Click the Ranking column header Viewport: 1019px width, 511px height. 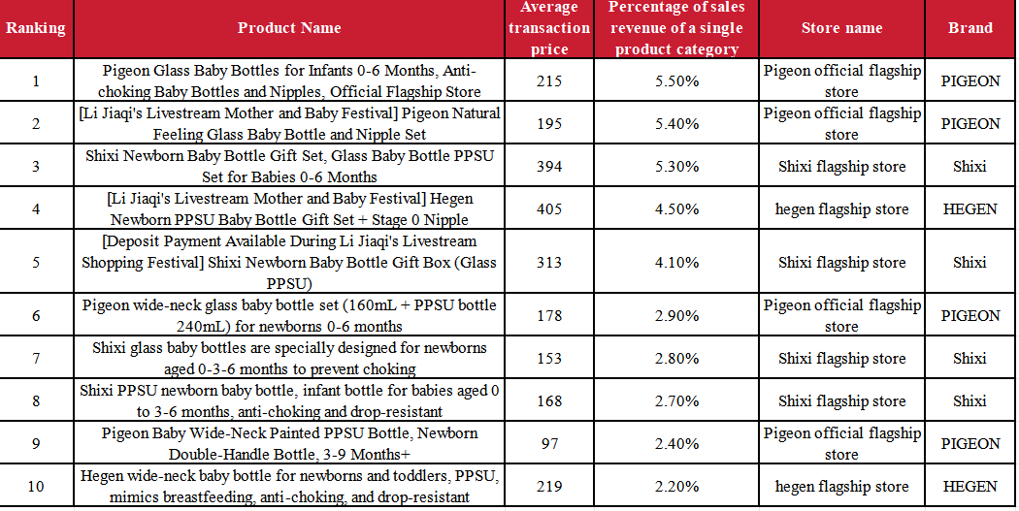coord(36,28)
